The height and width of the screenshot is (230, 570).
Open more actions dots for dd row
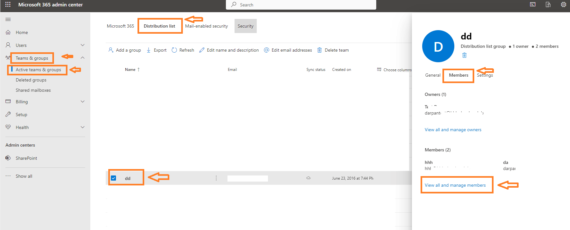216,178
